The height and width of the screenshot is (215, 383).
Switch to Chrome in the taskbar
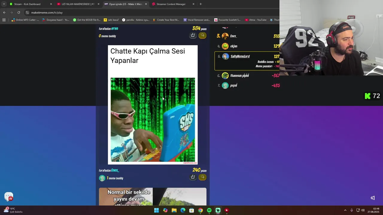(x=200, y=210)
